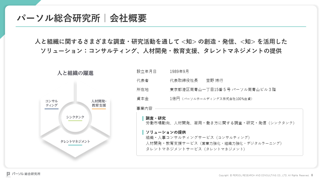The image size is (322, 181).
Task: Click the タレントマネジメントサービス line
Action: point(195,149)
